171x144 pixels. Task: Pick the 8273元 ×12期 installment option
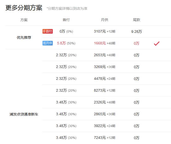pos(104,91)
